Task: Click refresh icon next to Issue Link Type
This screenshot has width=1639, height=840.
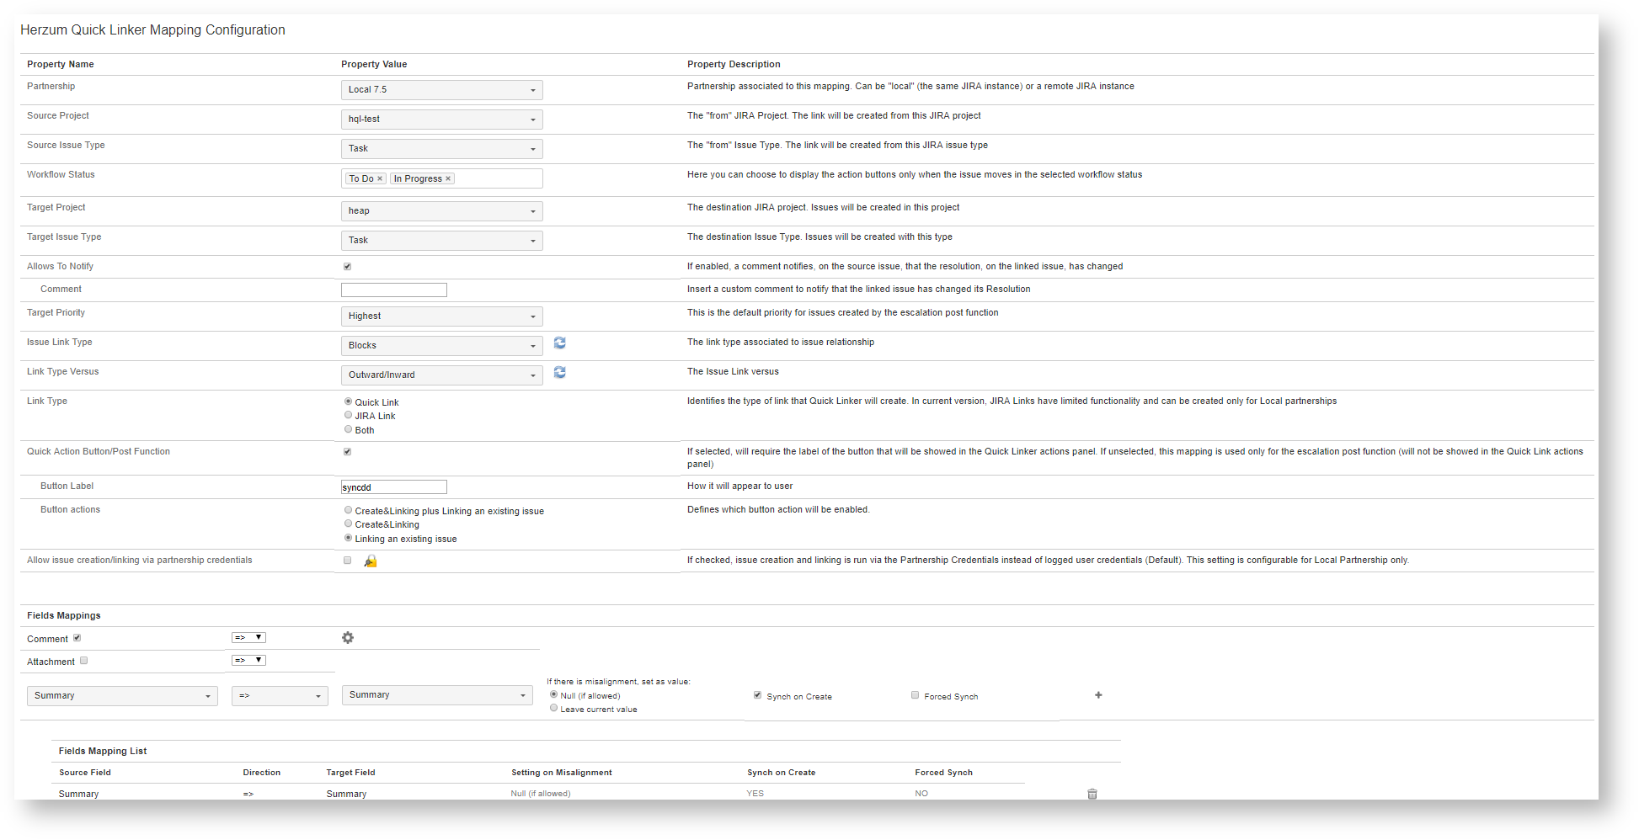Action: tap(559, 343)
